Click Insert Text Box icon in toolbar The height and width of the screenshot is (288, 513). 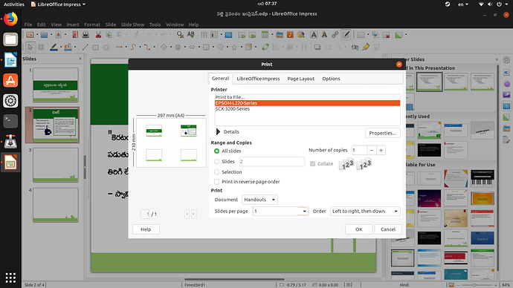314,35
